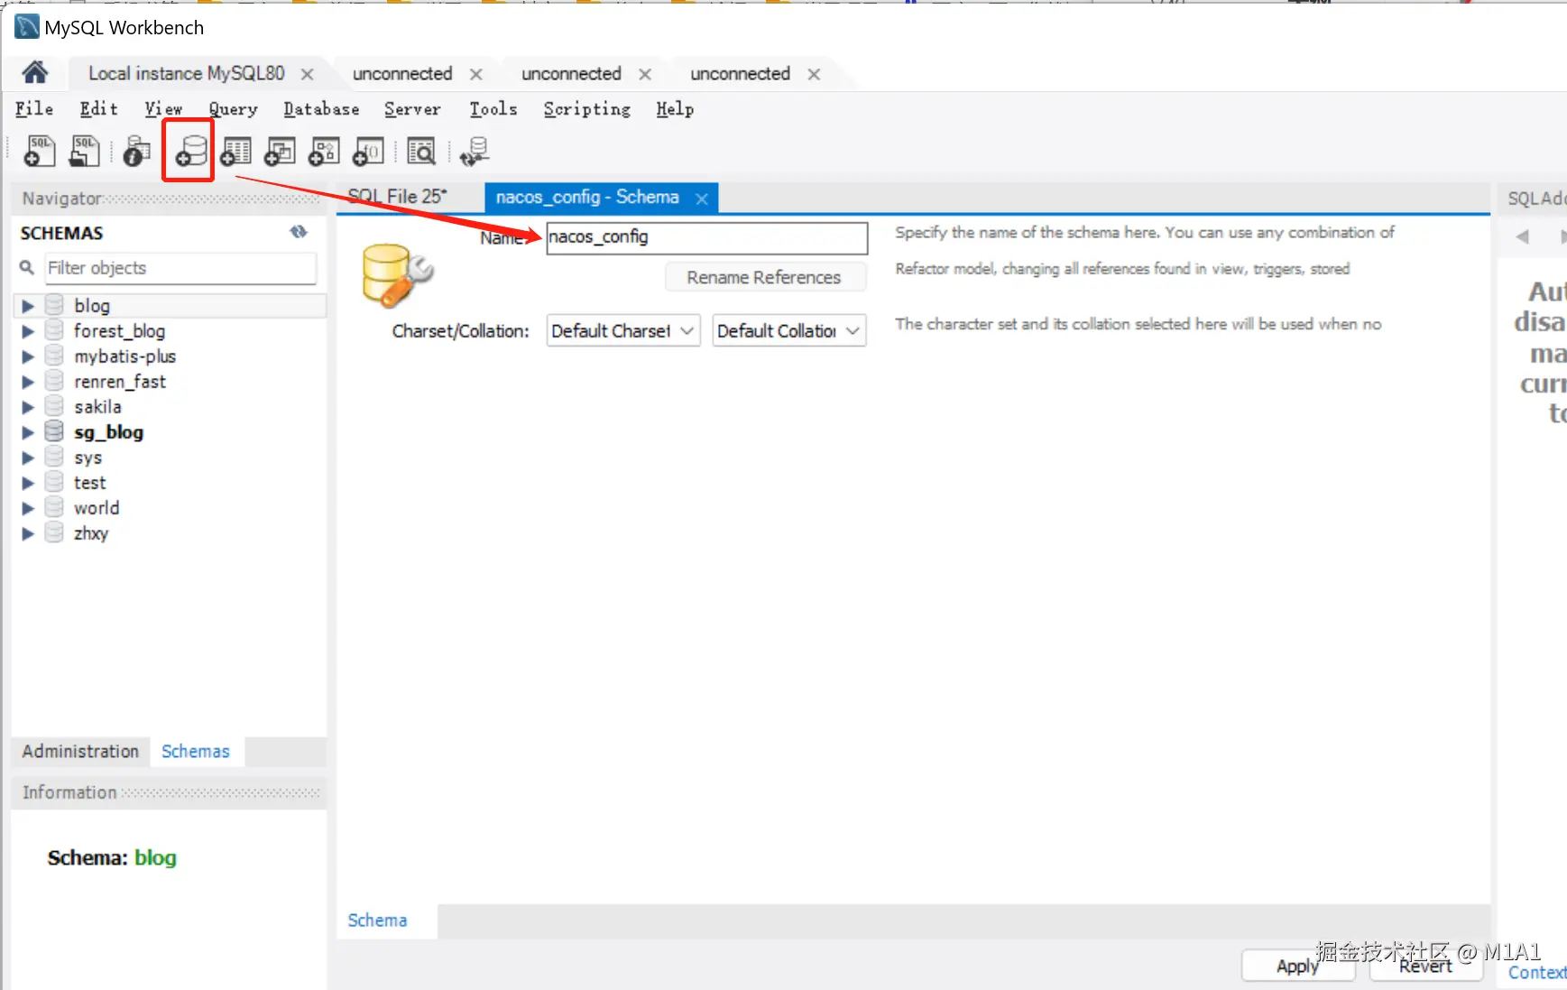Click the database icon beside sakila
The image size is (1567, 990).
[x=54, y=406]
